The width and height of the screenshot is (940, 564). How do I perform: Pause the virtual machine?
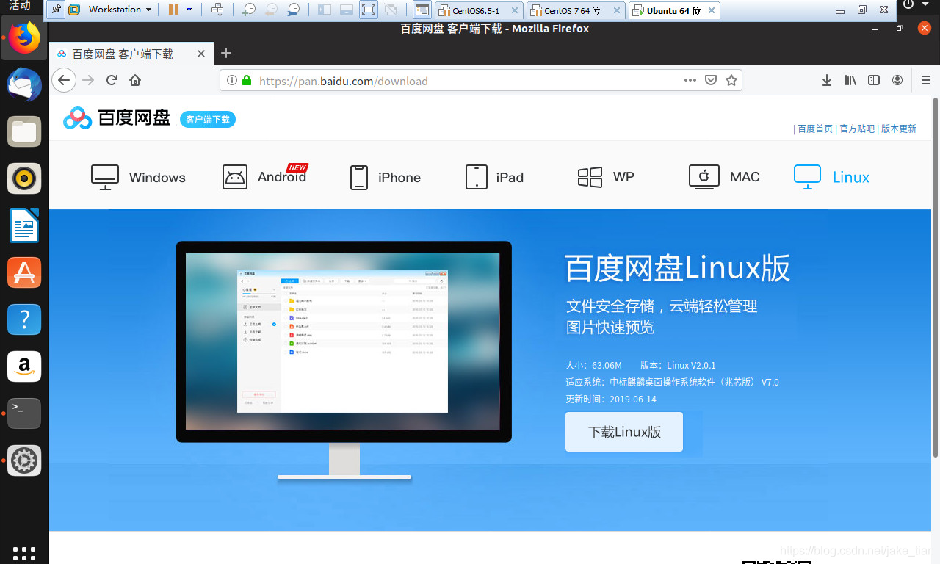(173, 10)
